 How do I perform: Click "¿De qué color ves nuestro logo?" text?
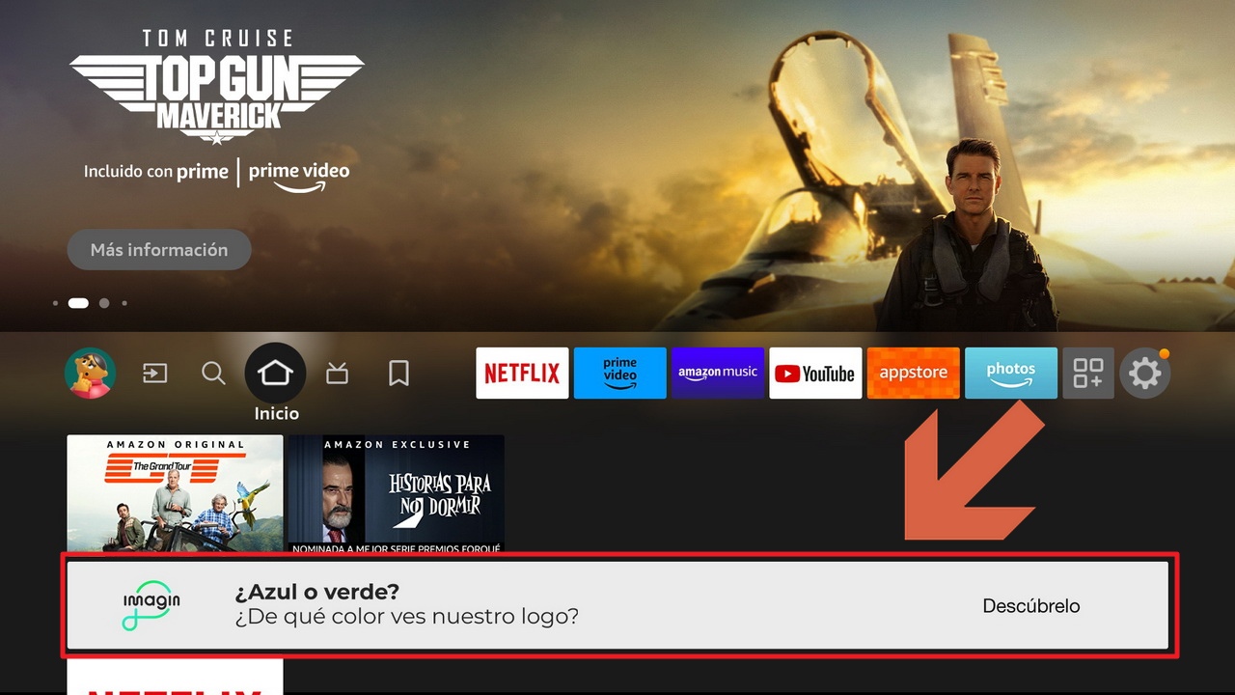tap(407, 617)
